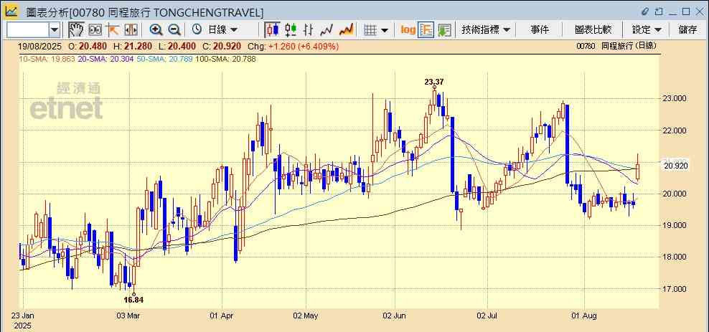Click the 02 Jul date axis label
Image resolution: width=709 pixels, height=332 pixels.
(487, 316)
